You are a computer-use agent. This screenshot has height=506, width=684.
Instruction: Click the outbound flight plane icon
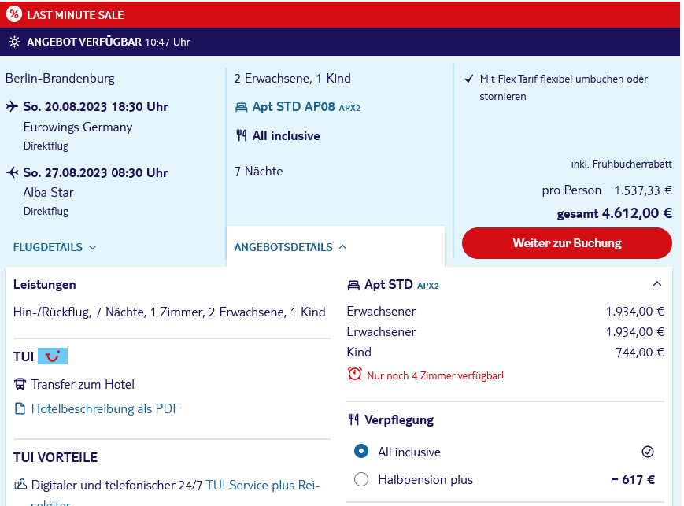[x=13, y=106]
